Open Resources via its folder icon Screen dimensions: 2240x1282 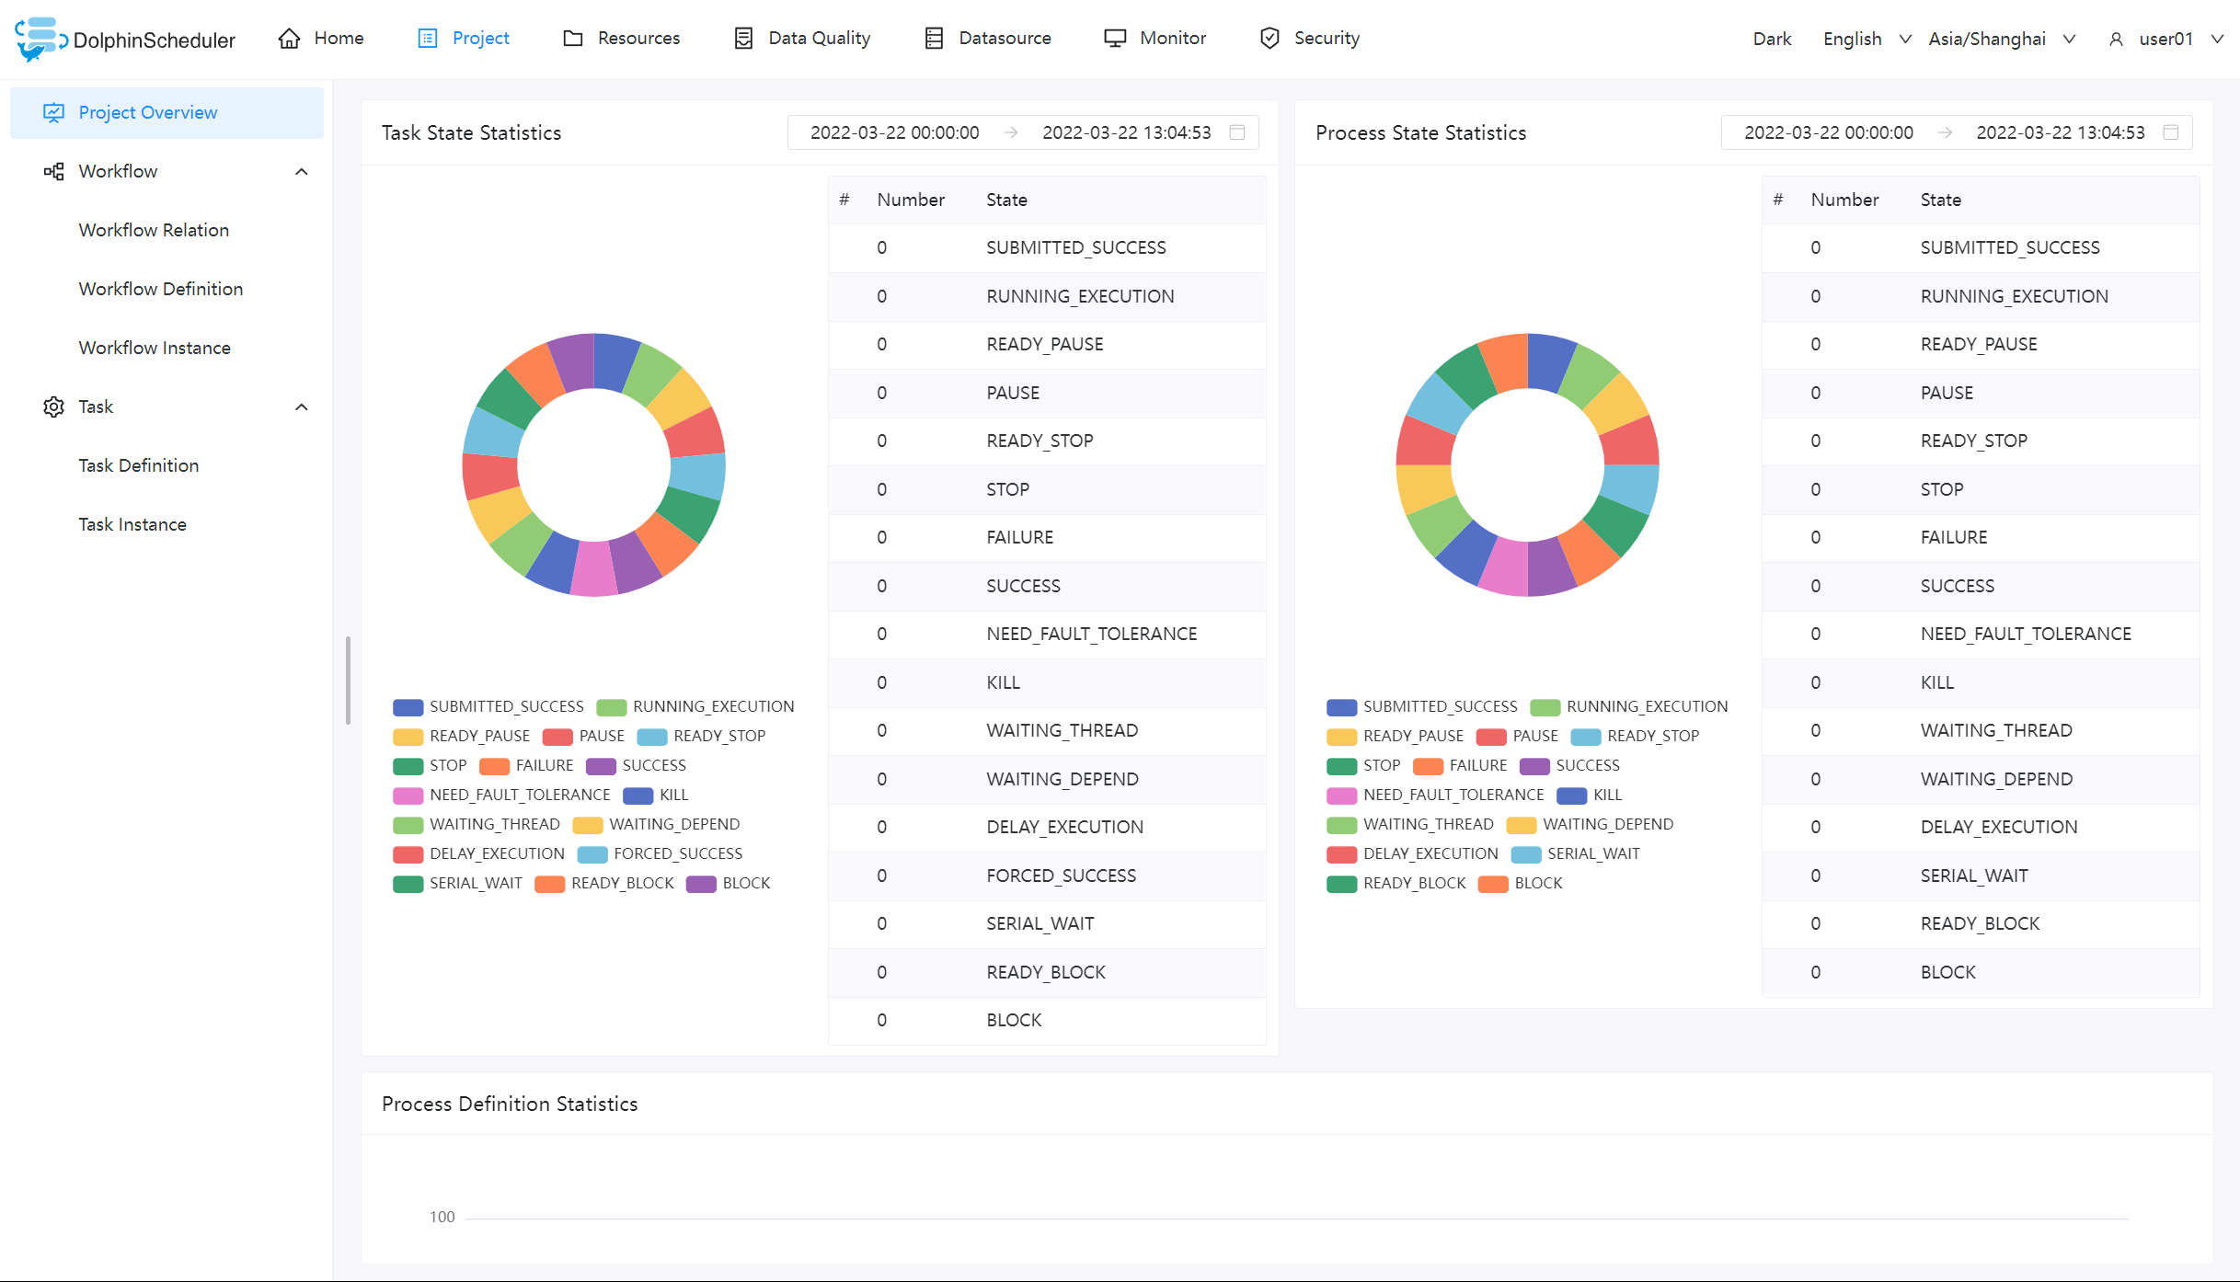pyautogui.click(x=574, y=38)
